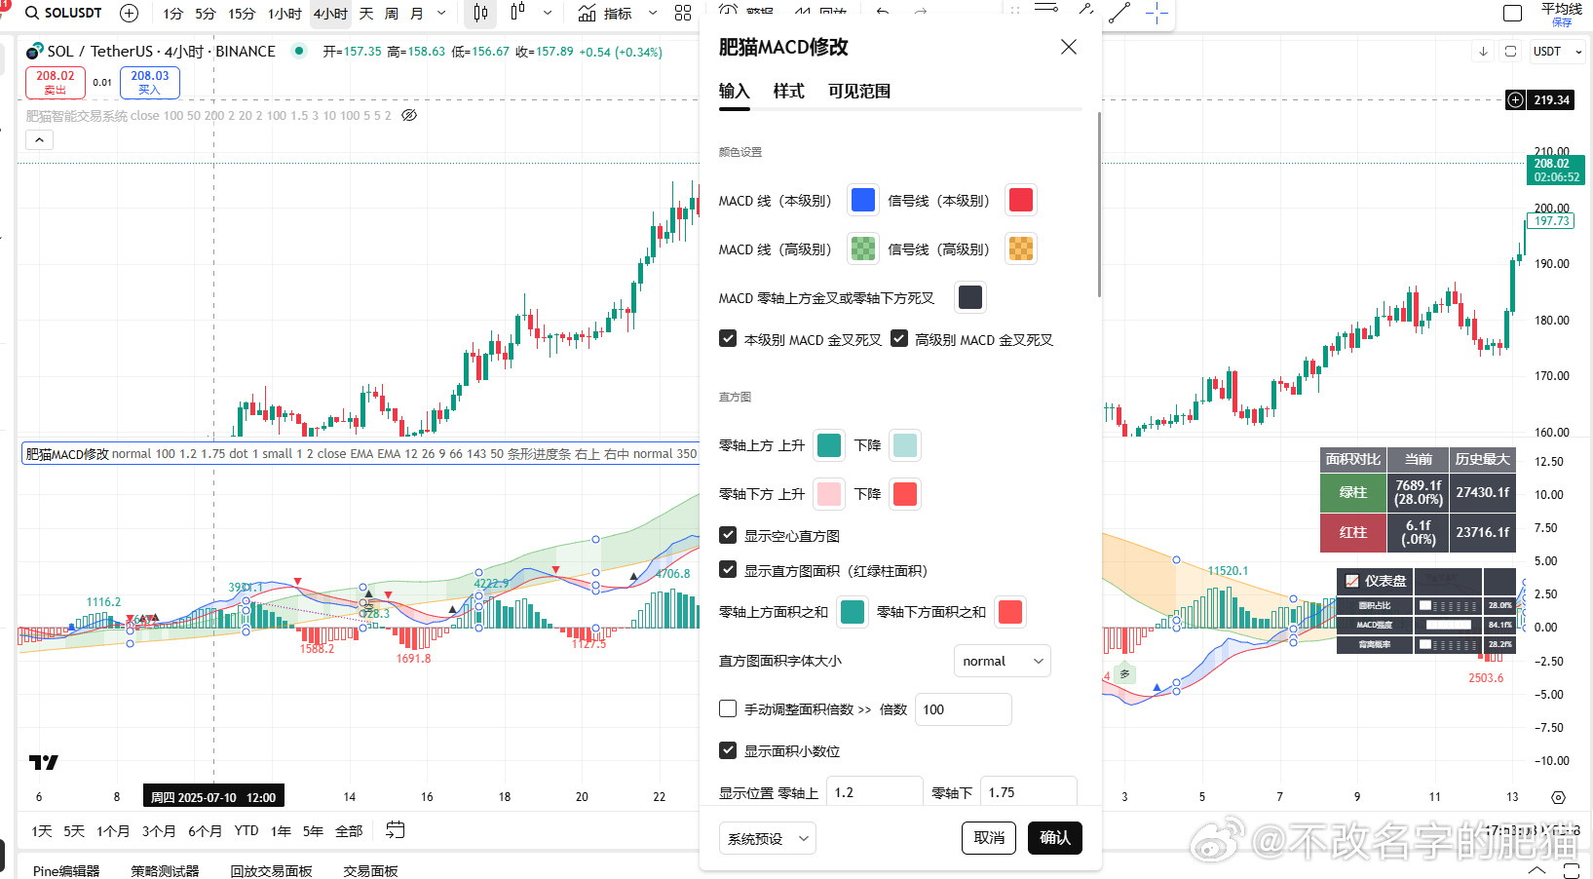
Task: Uncheck 高级别 MACD 金叉死叉 checkbox
Action: [899, 339]
